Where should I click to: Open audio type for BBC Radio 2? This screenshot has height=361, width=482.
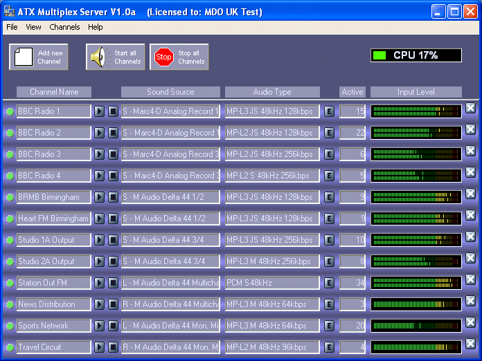pos(272,133)
